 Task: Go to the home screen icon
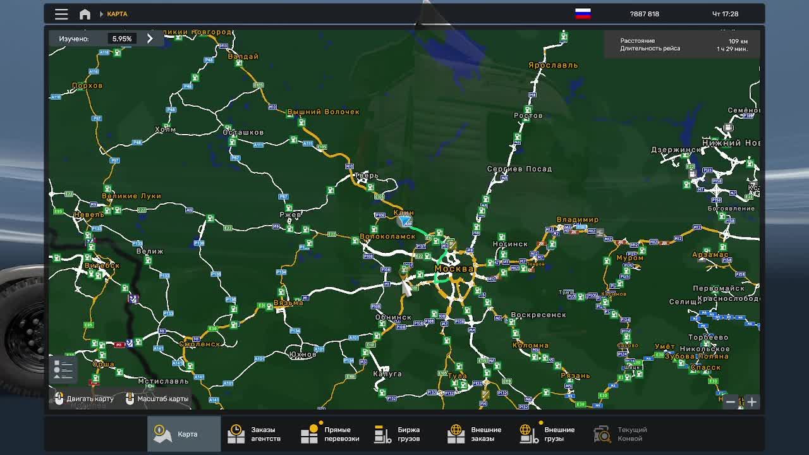(85, 14)
